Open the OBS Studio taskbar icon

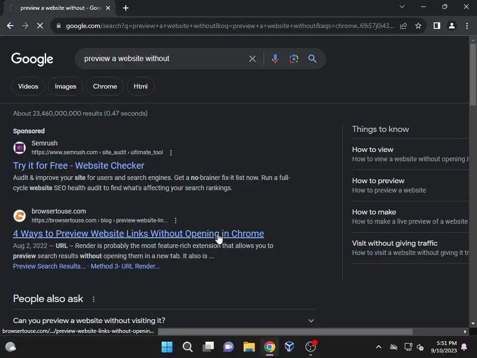pos(311,347)
